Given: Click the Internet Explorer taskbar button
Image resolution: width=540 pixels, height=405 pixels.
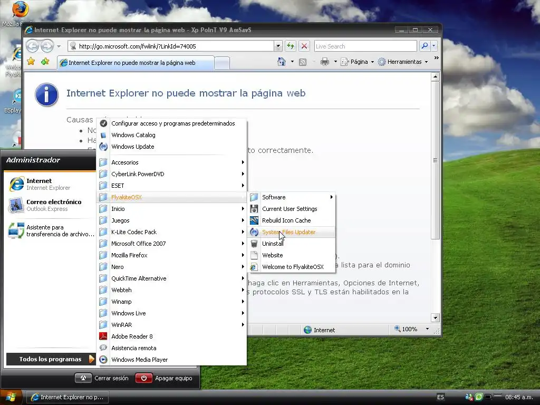Looking at the screenshot, I should point(67,397).
